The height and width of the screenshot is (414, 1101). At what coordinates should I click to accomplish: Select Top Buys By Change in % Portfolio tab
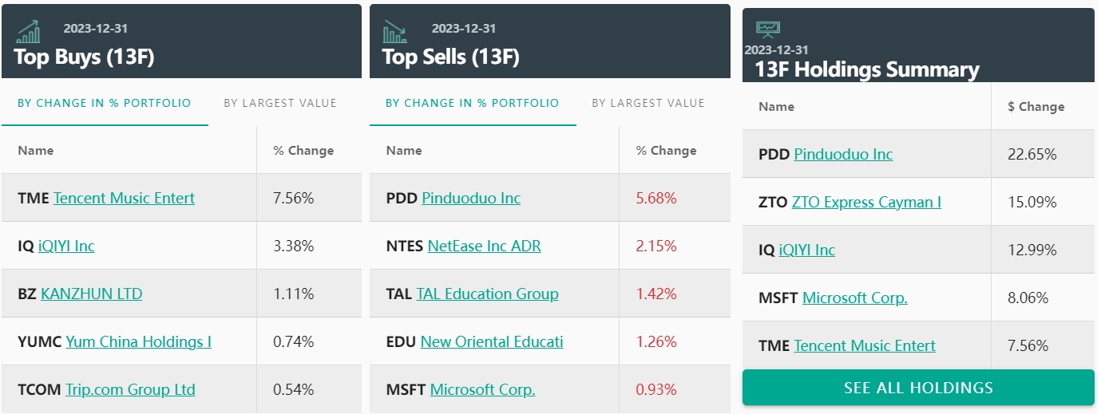[x=105, y=103]
